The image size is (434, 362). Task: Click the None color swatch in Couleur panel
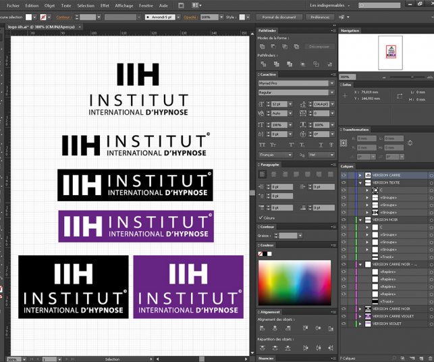261,254
